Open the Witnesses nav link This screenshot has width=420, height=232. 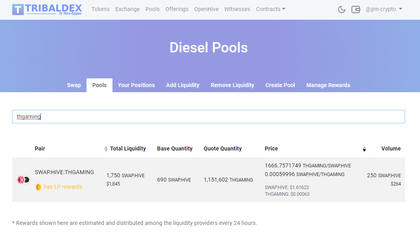click(237, 9)
